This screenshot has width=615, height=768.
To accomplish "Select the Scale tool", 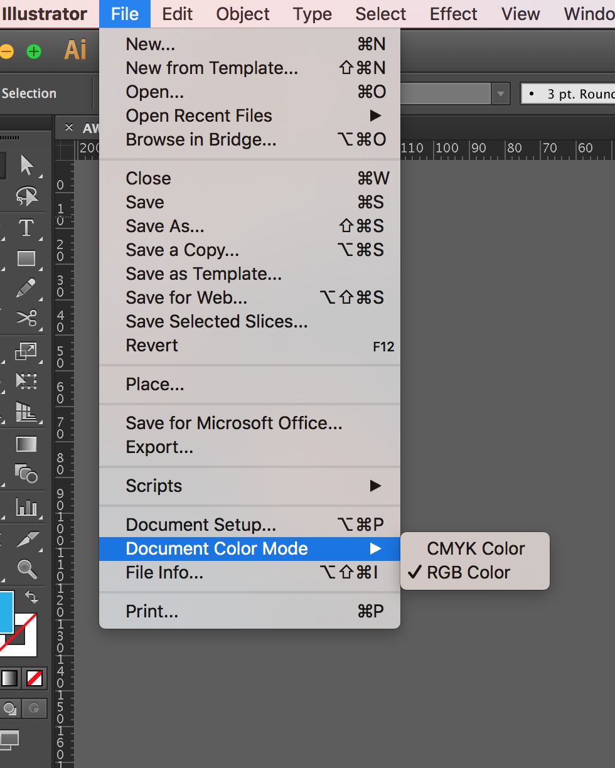I will click(x=26, y=351).
